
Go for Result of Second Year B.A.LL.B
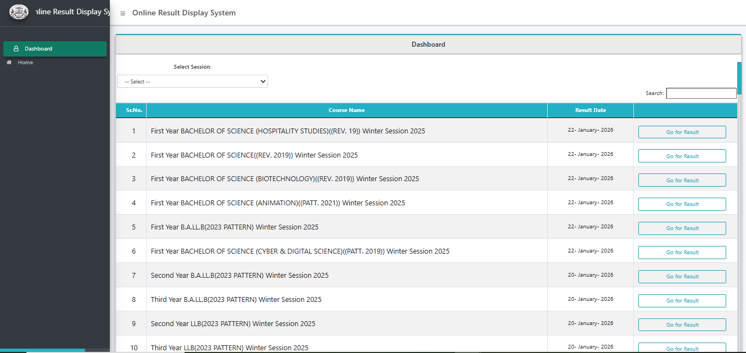(682, 277)
